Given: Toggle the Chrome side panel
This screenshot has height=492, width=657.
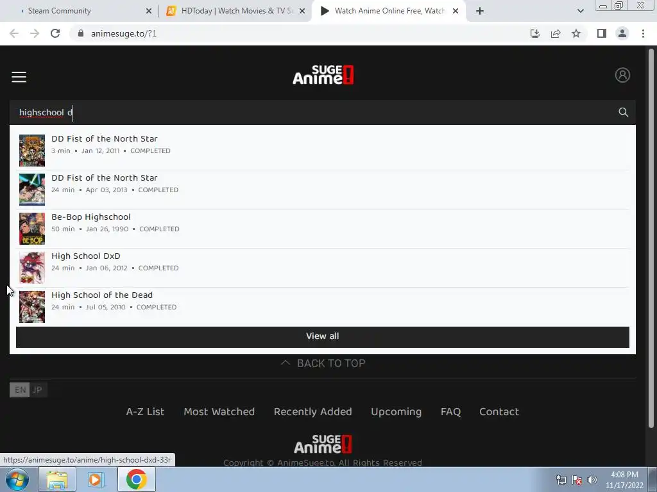Looking at the screenshot, I should coord(602,33).
